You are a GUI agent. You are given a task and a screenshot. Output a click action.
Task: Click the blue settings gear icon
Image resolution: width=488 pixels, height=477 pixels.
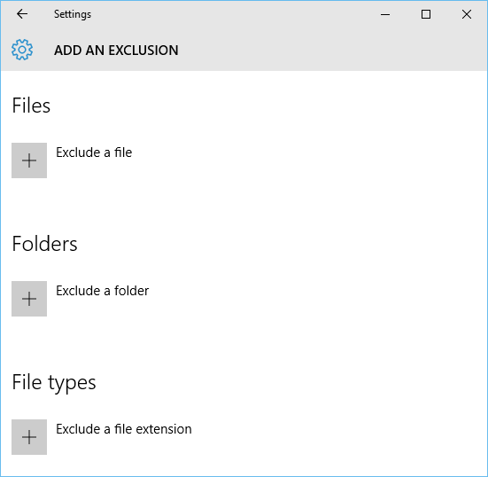click(x=22, y=50)
